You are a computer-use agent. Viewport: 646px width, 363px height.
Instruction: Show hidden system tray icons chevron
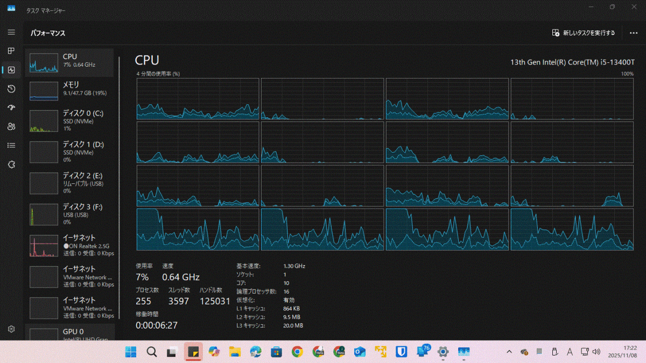509,352
